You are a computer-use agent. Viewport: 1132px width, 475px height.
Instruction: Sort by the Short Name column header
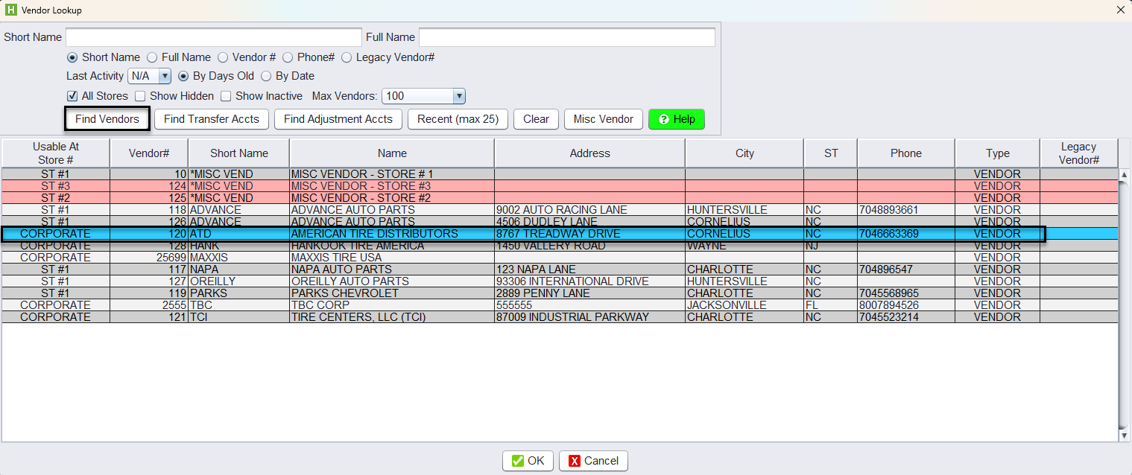[x=239, y=153]
